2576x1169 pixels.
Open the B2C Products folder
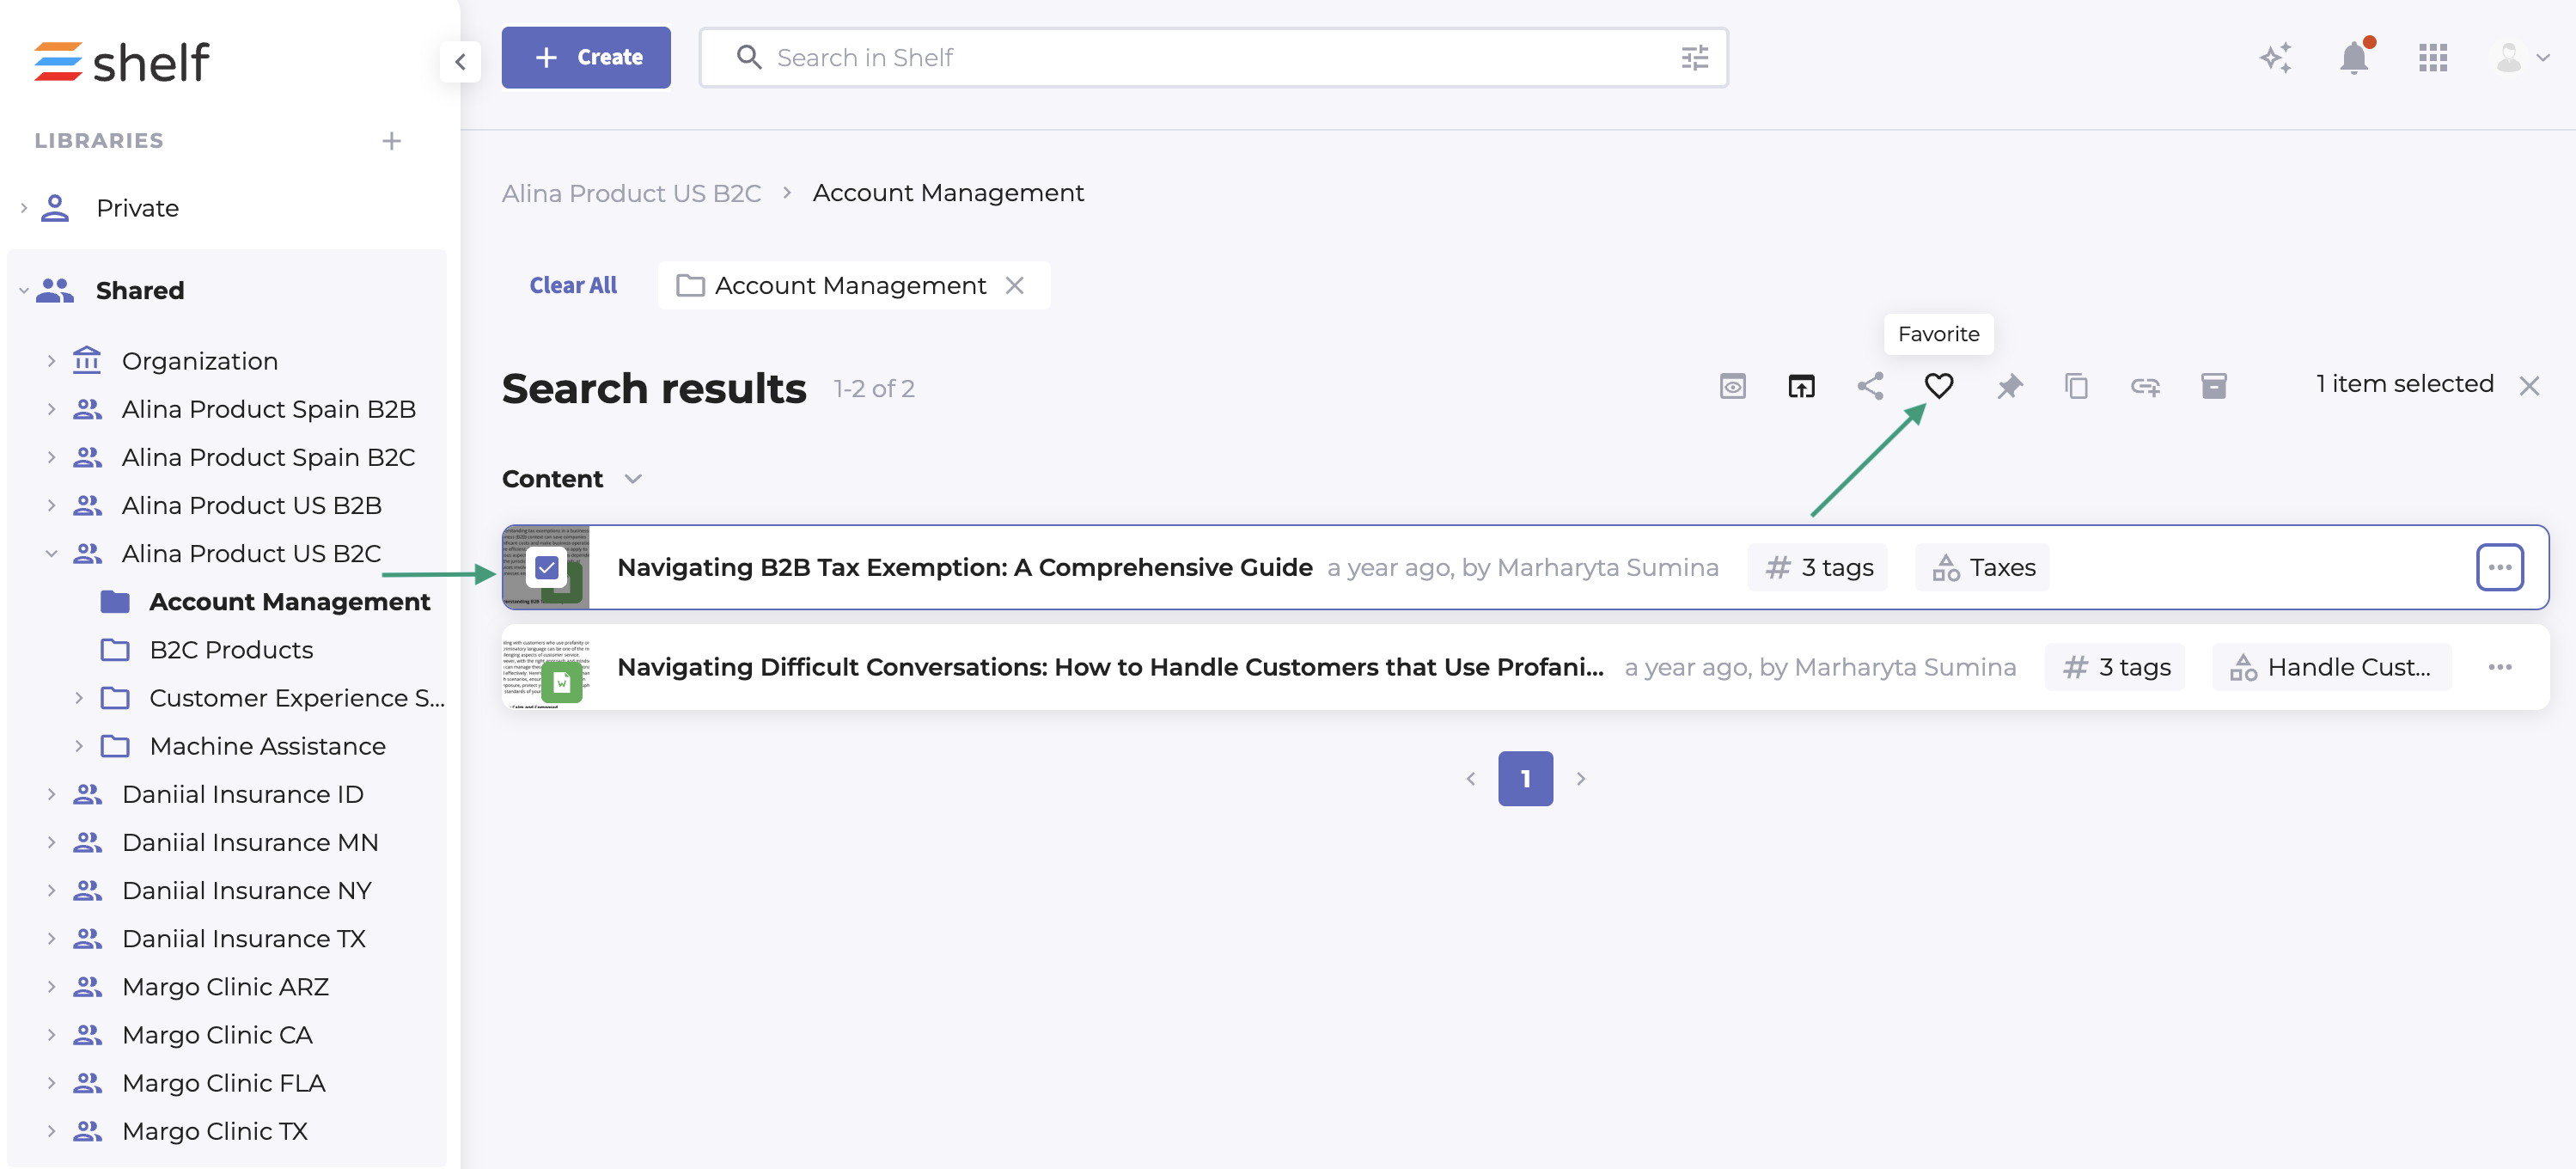coord(231,650)
